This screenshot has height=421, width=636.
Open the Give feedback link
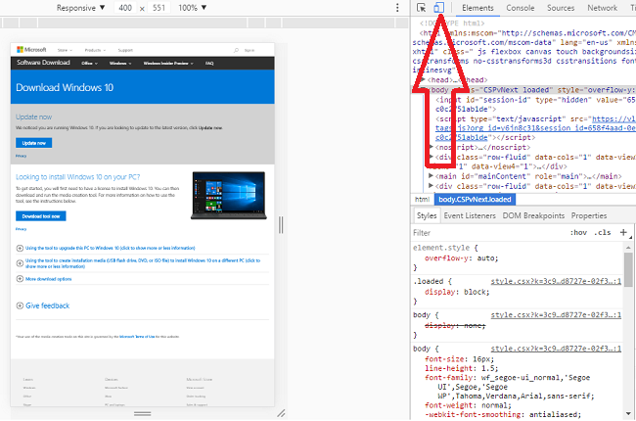click(x=48, y=305)
